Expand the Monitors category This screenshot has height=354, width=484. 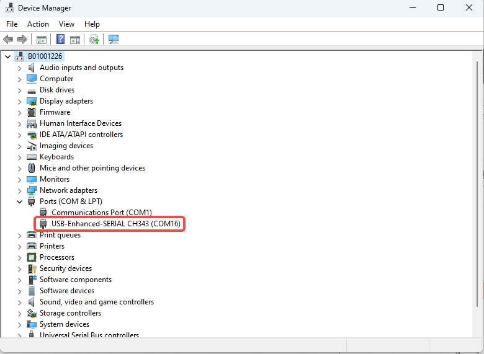[19, 180]
